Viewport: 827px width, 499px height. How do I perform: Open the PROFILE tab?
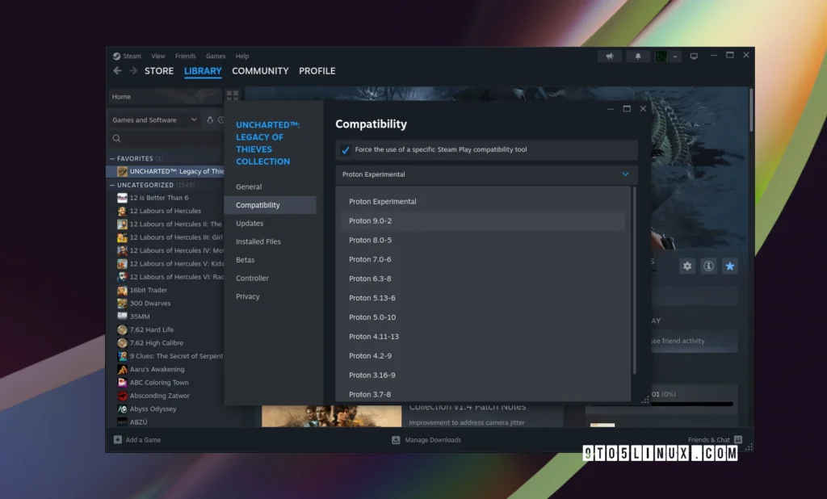coord(317,71)
